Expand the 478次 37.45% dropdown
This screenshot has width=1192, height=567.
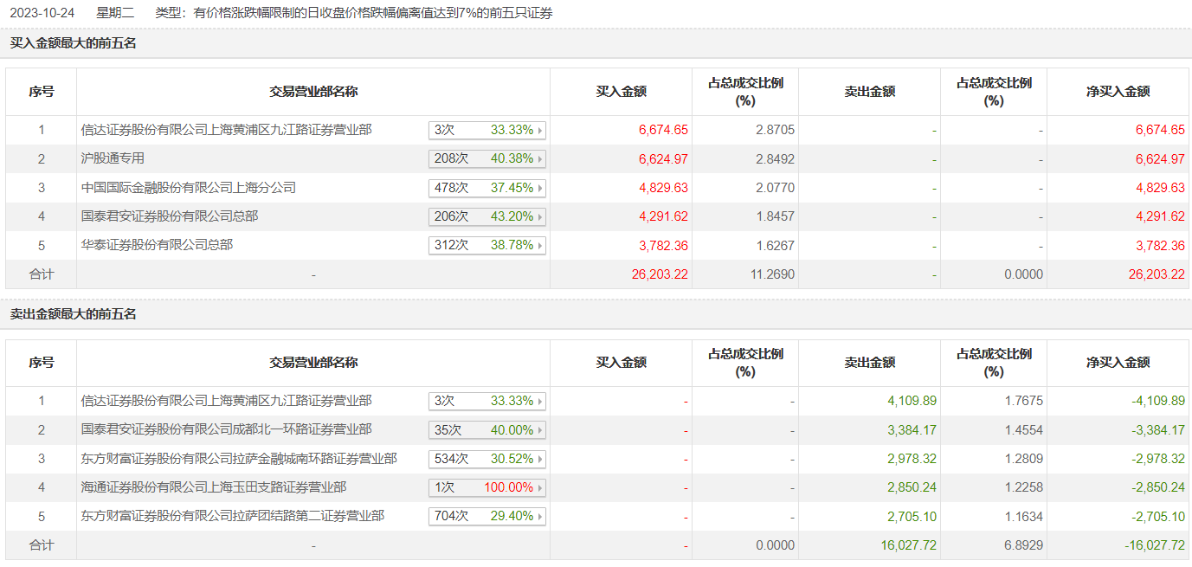tap(487, 188)
